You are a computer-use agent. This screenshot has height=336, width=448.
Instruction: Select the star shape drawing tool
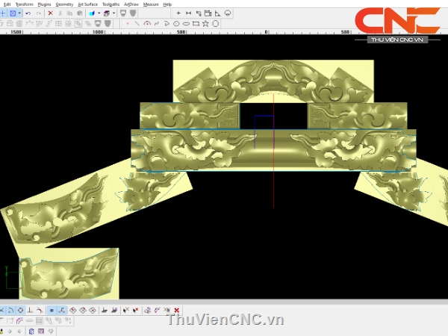pos(207,24)
